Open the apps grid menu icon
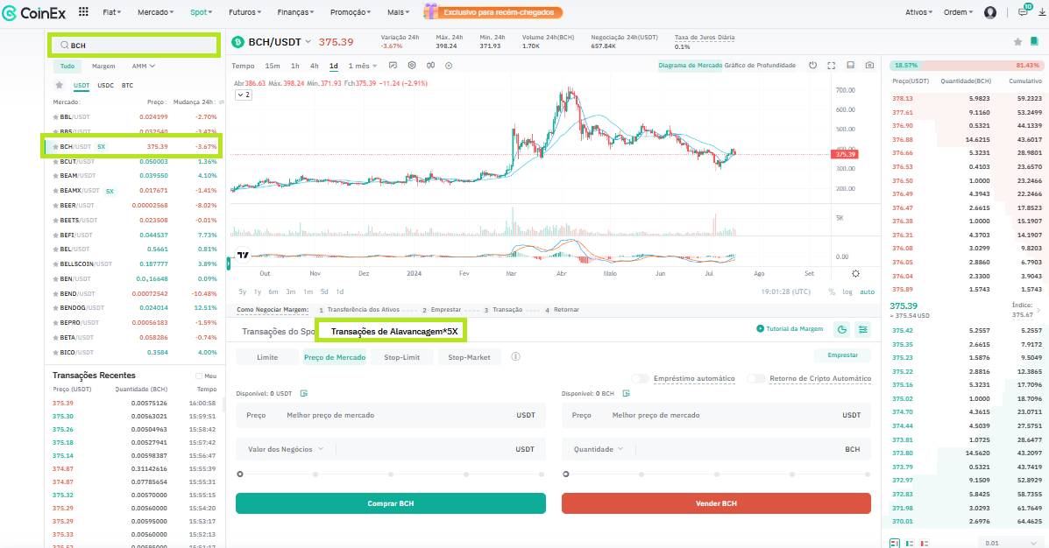This screenshot has width=1049, height=548. 83,11
